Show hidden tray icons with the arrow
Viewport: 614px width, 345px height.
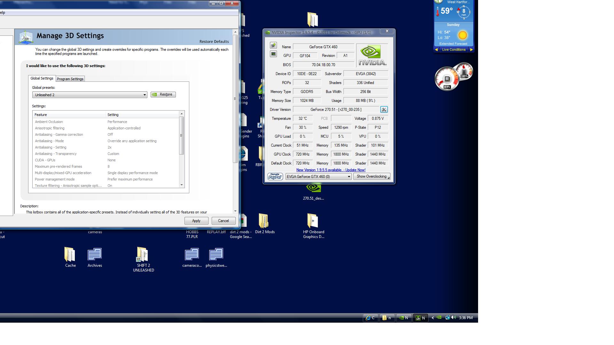433,318
